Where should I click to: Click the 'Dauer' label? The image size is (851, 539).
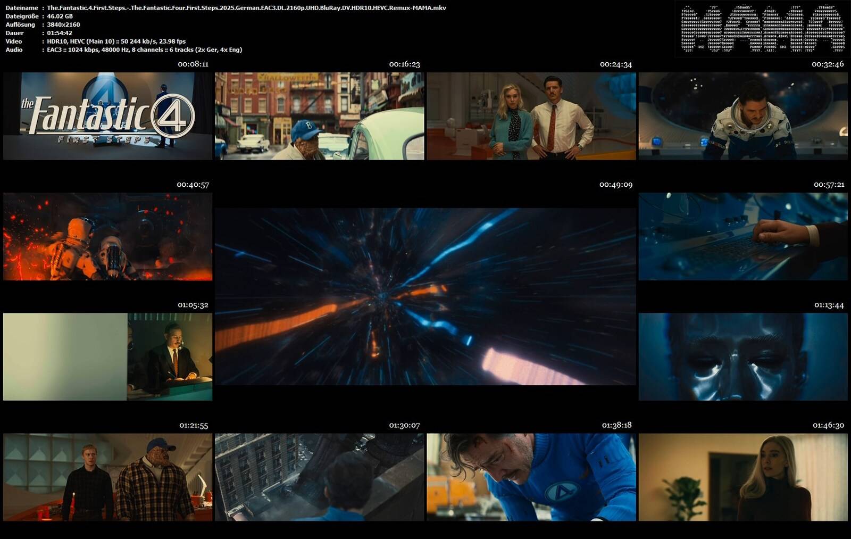click(14, 33)
